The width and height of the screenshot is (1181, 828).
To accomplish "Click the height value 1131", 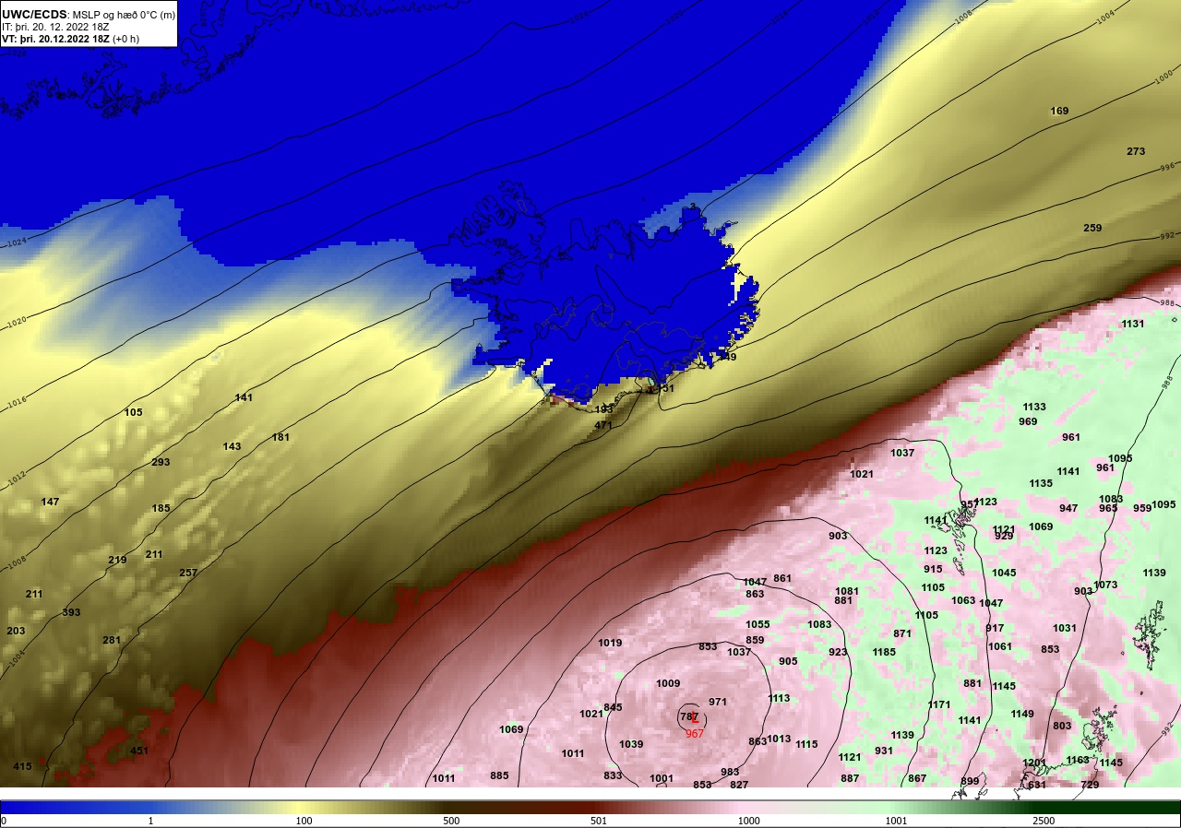I will (1133, 324).
